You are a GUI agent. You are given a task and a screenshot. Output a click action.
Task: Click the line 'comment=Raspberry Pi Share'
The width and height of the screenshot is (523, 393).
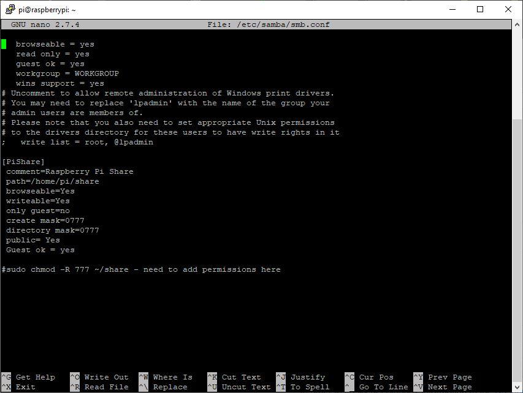(x=70, y=171)
